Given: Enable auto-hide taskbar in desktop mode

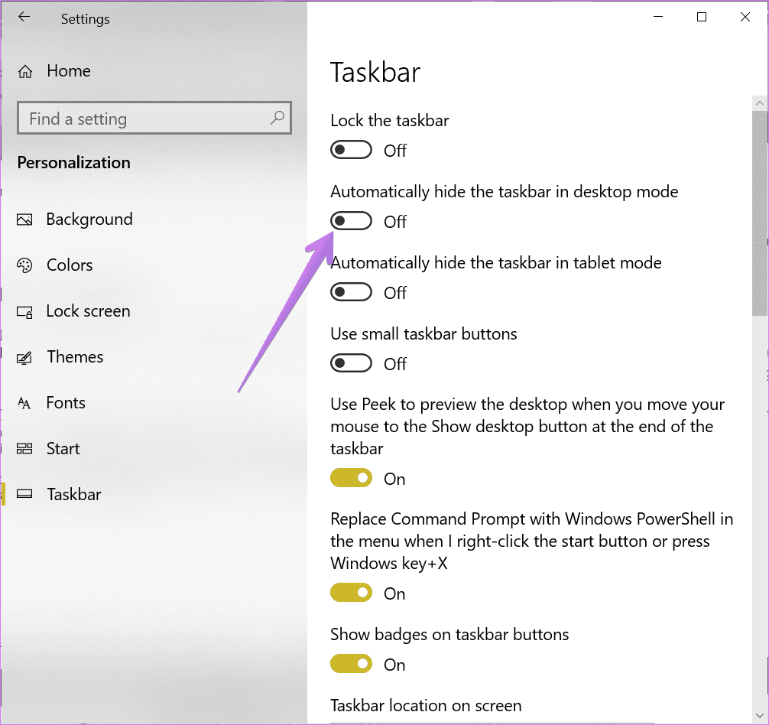Looking at the screenshot, I should [x=351, y=221].
